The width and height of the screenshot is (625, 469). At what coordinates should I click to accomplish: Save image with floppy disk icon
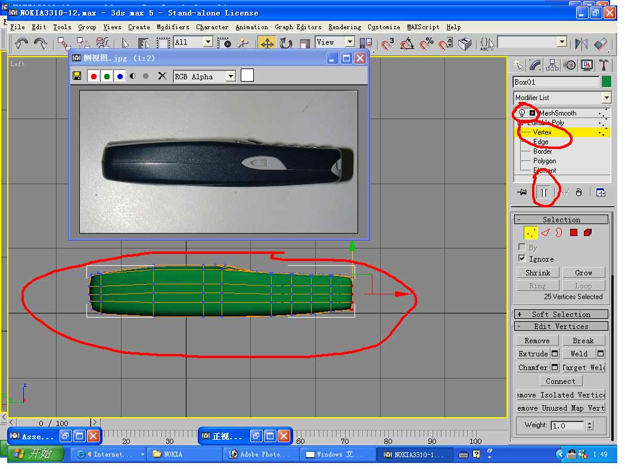tap(77, 76)
